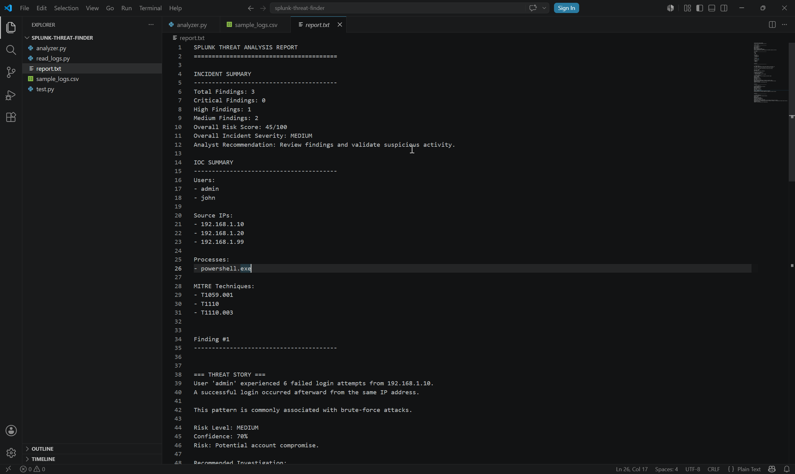Image resolution: width=795 pixels, height=474 pixels.
Task: Open the Copilot agent icon in title bar
Action: click(x=670, y=8)
